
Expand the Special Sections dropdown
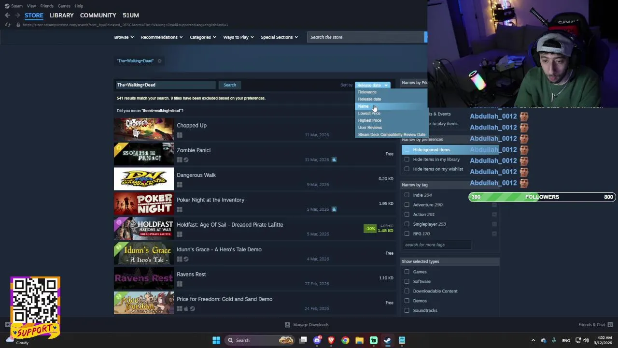click(279, 37)
